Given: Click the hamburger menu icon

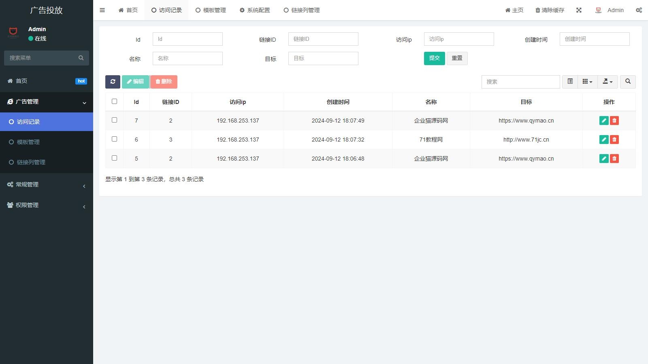Looking at the screenshot, I should [x=102, y=10].
